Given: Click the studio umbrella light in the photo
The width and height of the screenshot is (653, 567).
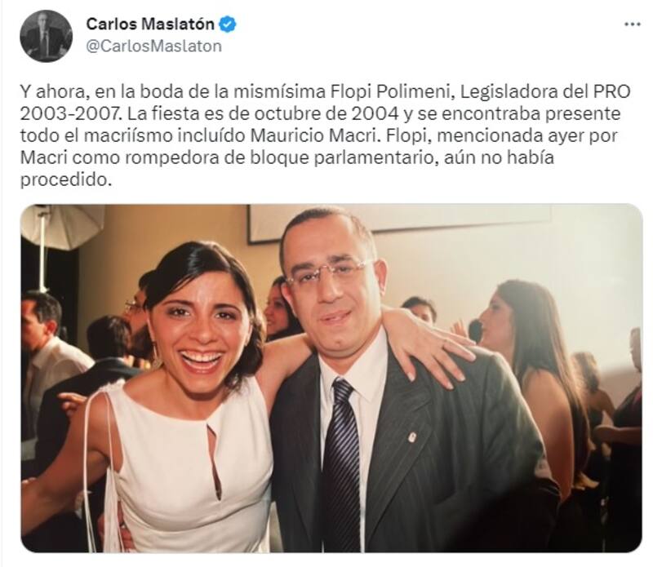Looking at the screenshot, I should 63,225.
